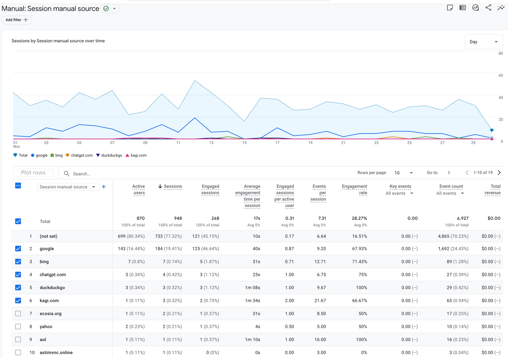Open the customize report pencil icon

coord(475,8)
